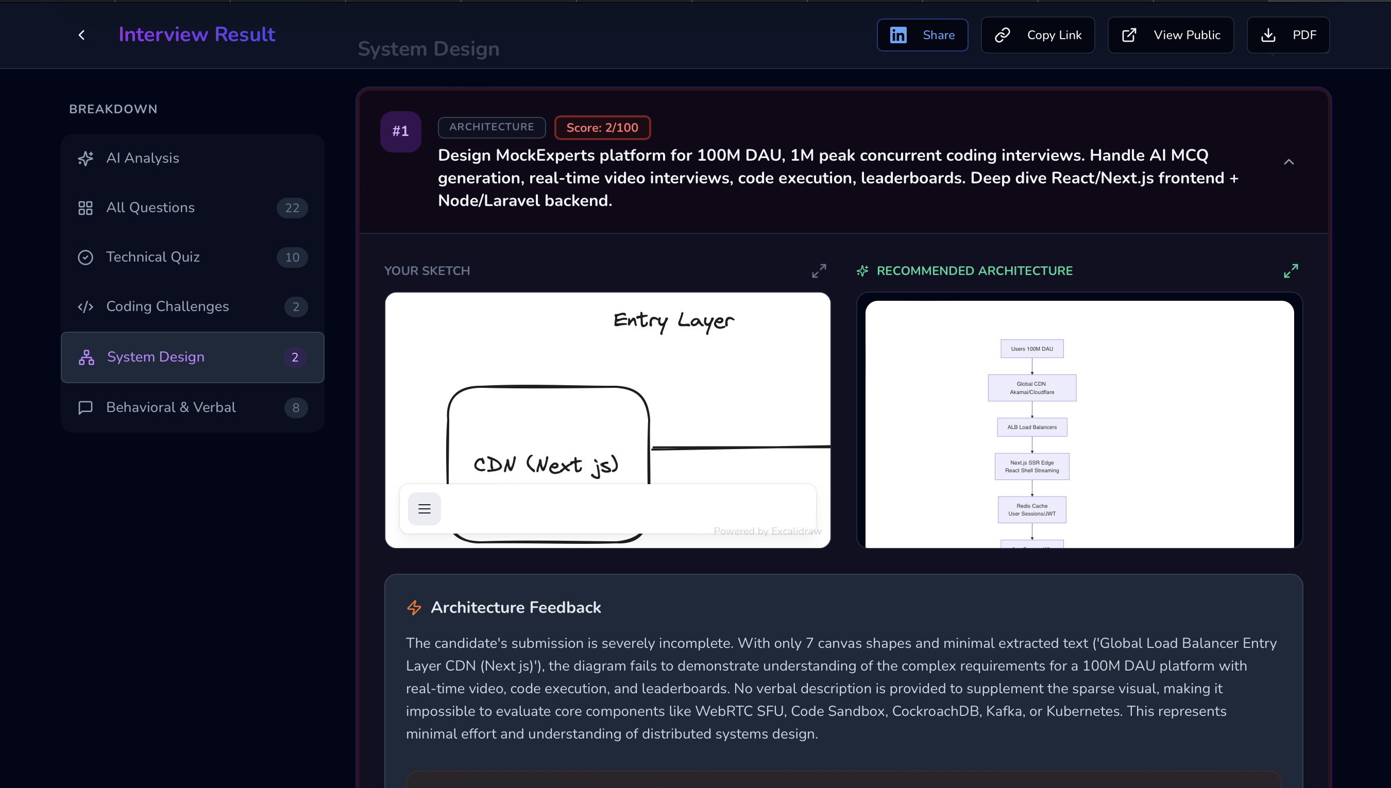Click the Coding Challenges code icon
The height and width of the screenshot is (788, 1391).
pos(86,306)
